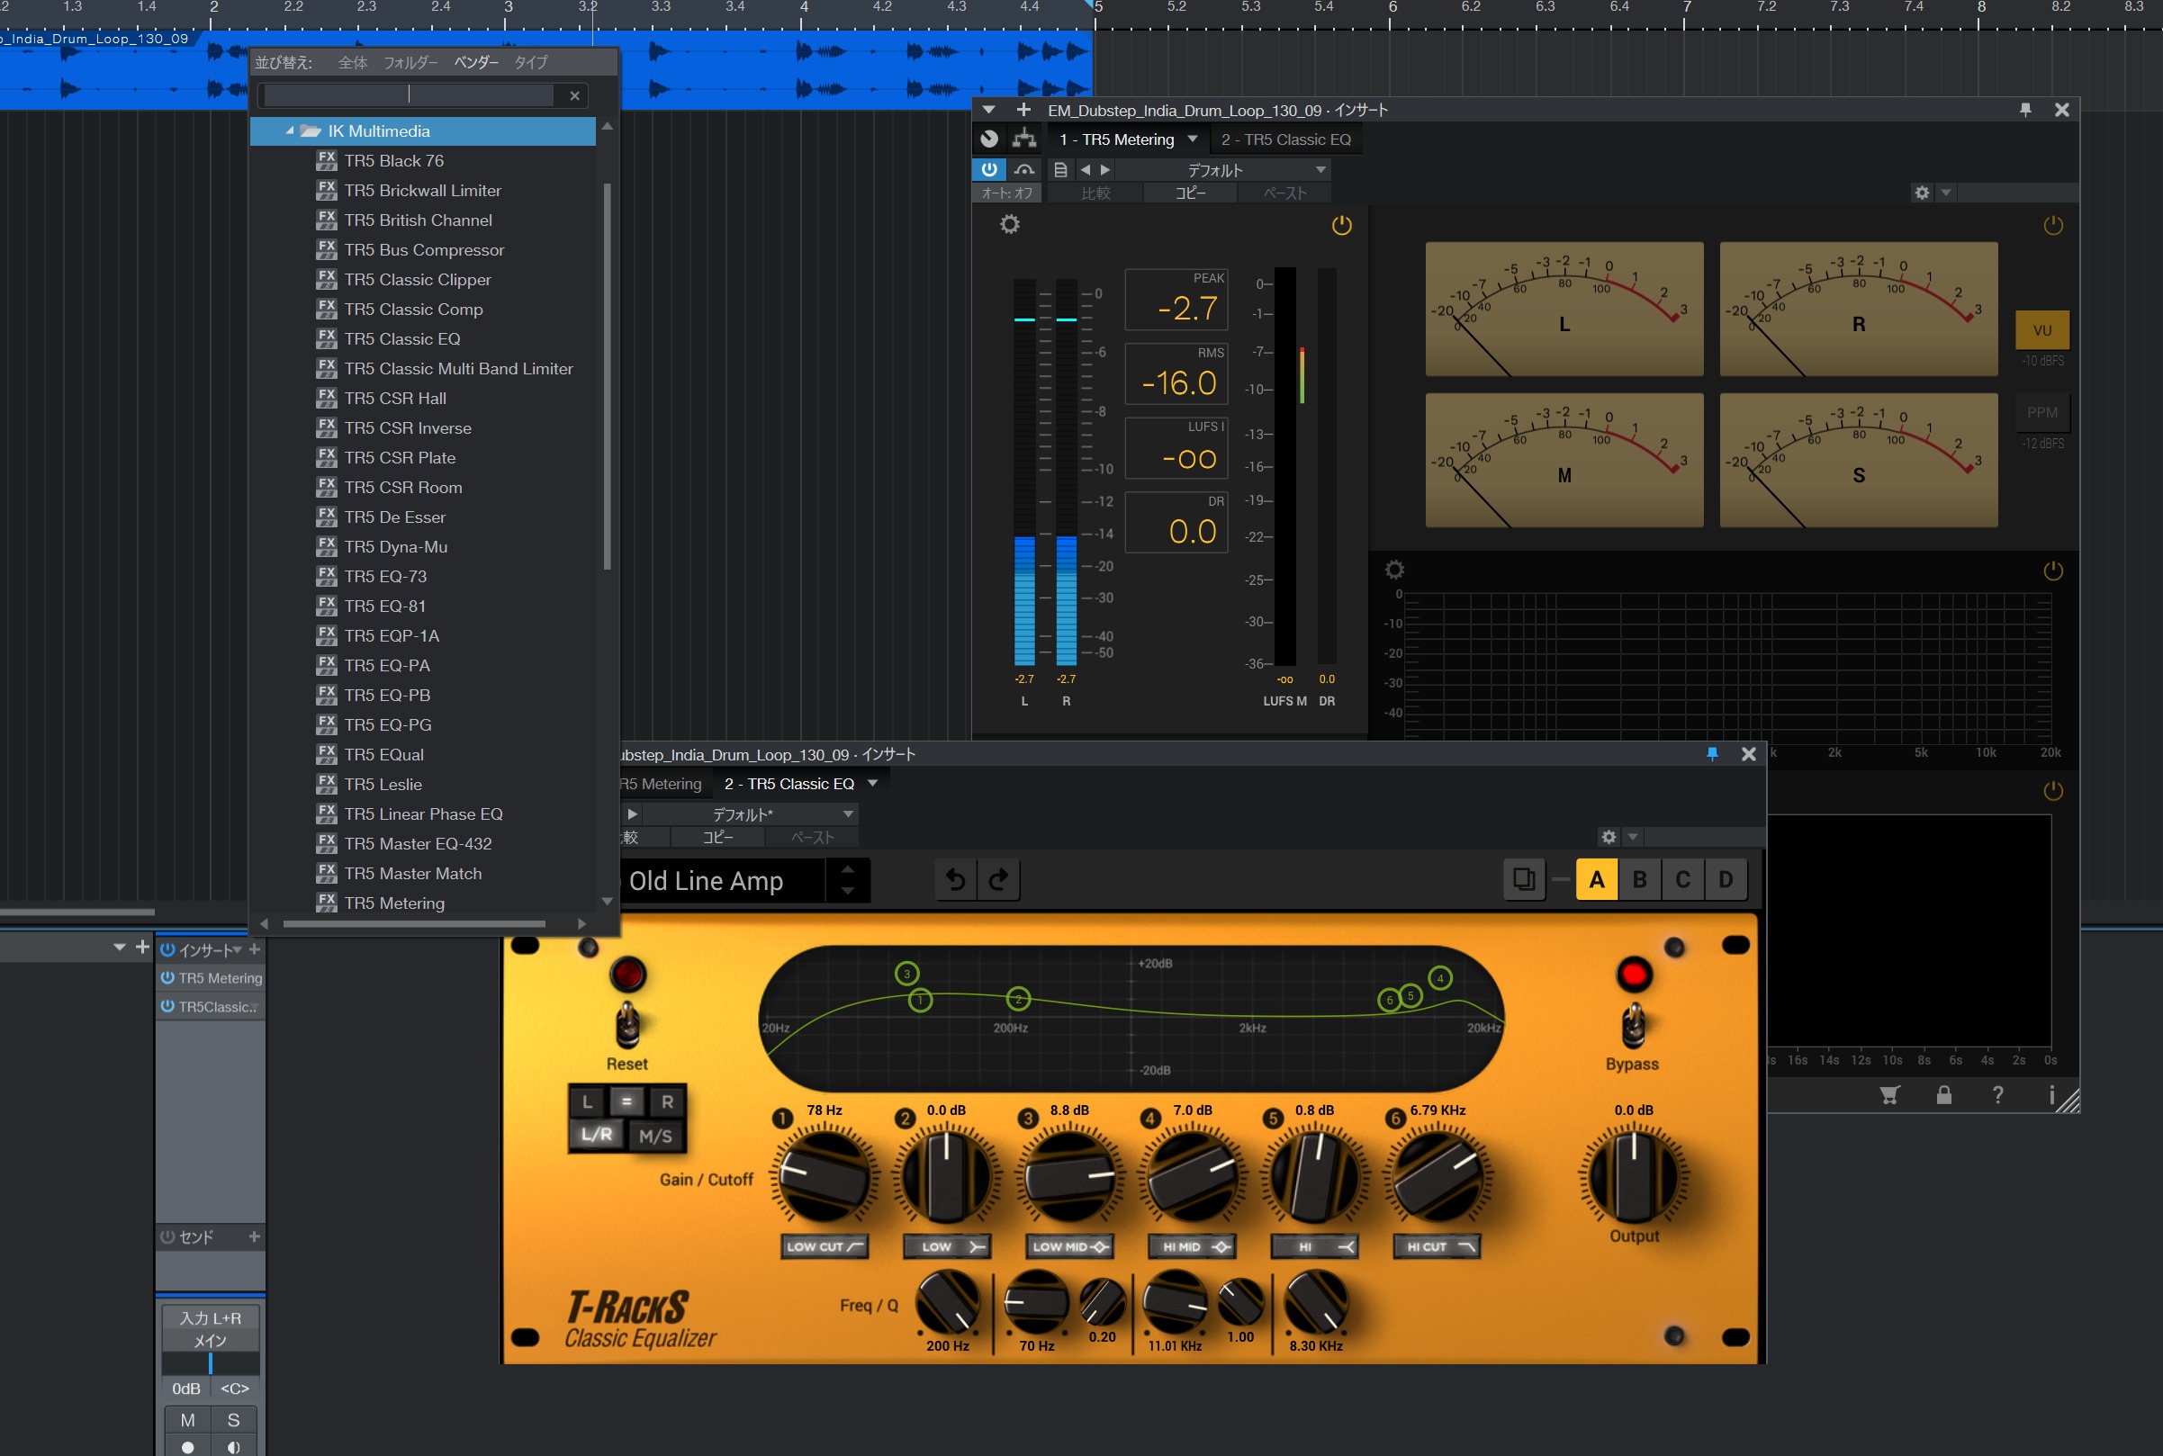This screenshot has height=1456, width=2163.
Task: Enable M/S mode on Classic EQ
Action: coord(655,1136)
